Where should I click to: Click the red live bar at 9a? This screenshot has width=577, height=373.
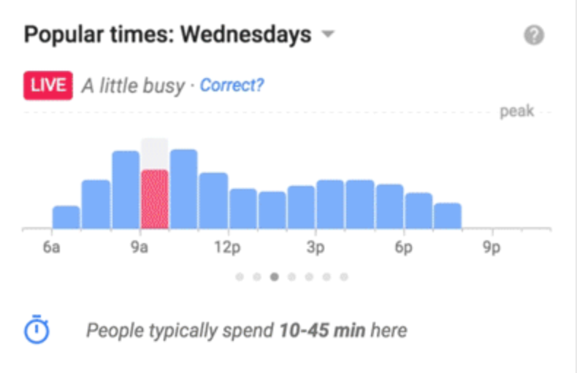154,199
